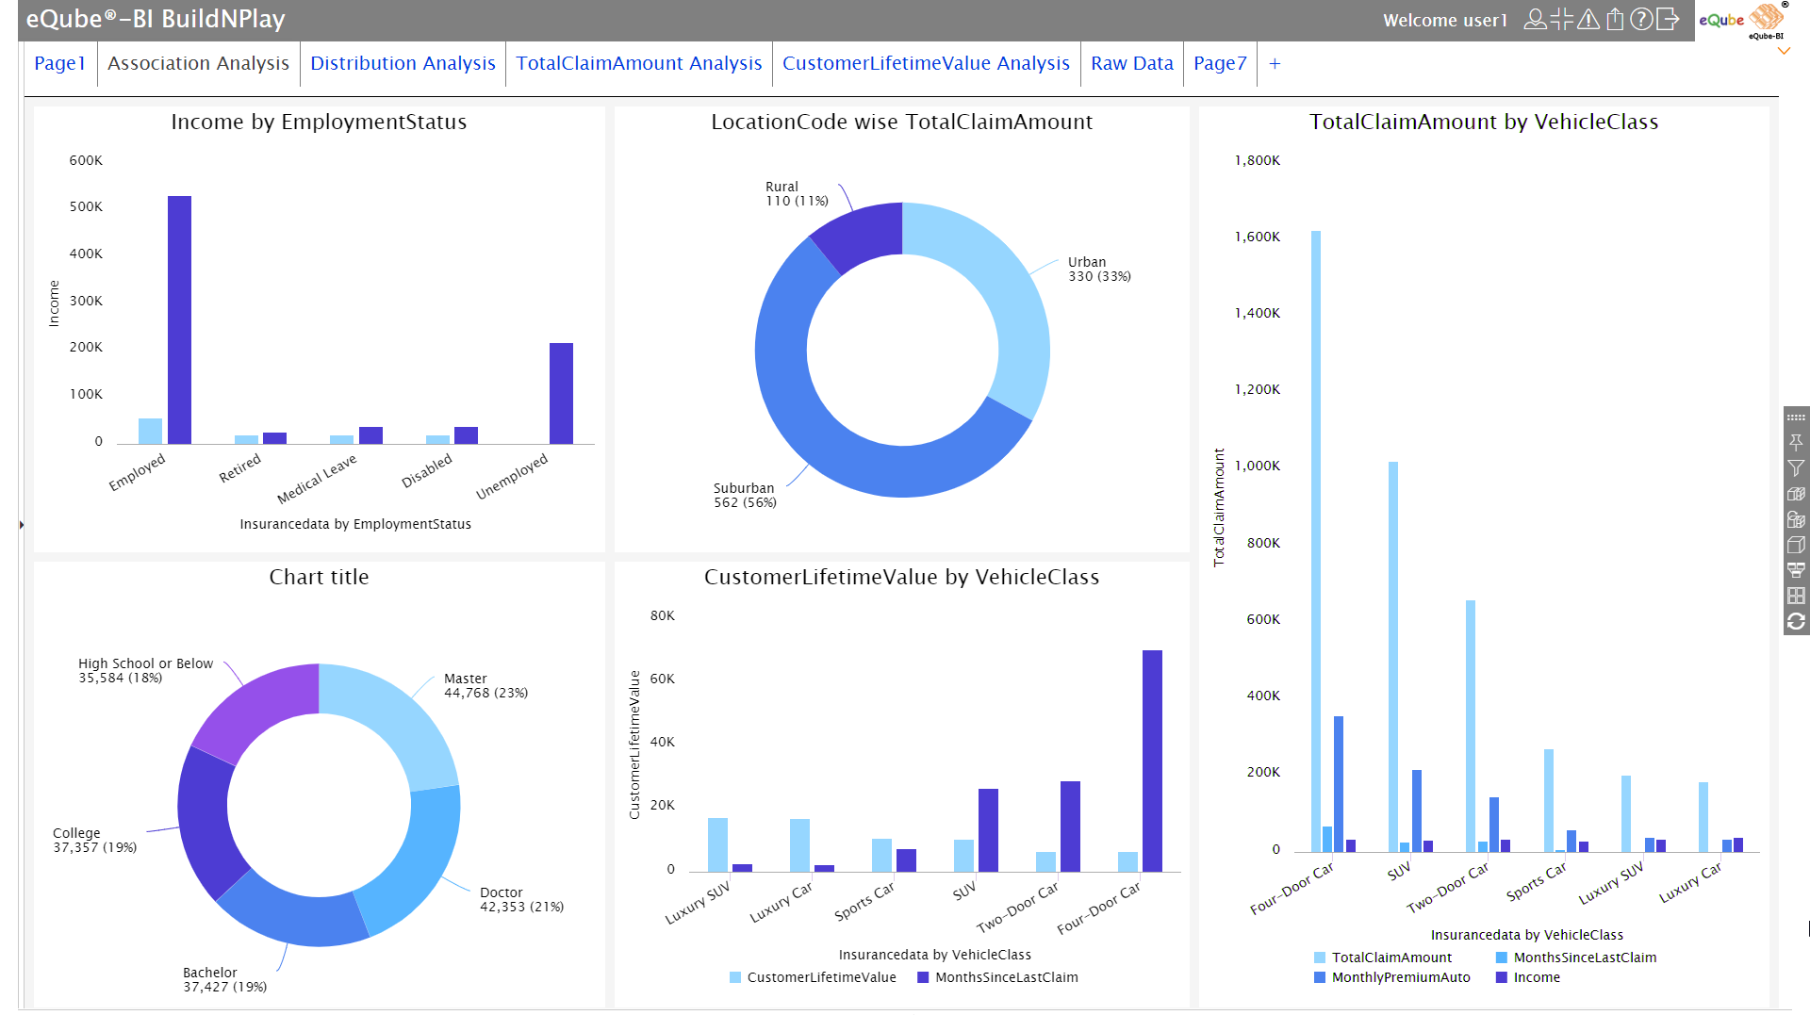Open the help question mark icon
Screen dimensions: 1810x1015
1641,20
